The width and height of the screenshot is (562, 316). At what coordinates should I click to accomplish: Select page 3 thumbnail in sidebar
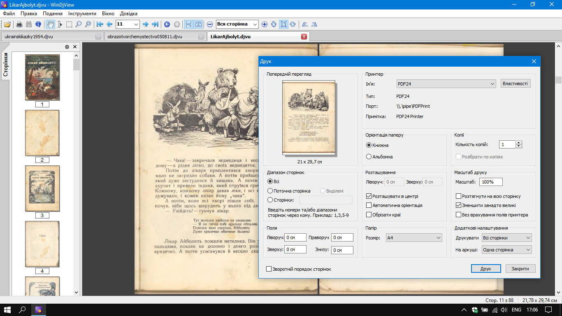point(42,188)
